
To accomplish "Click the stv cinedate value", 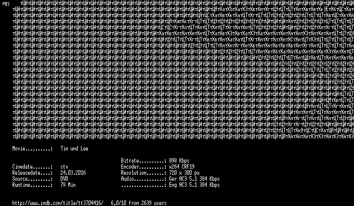I will (64, 167).
